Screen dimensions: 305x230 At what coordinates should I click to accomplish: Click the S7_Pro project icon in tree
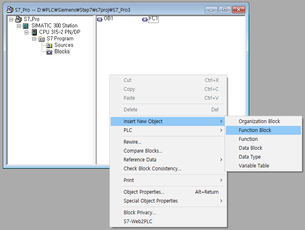pyautogui.click(x=19, y=19)
